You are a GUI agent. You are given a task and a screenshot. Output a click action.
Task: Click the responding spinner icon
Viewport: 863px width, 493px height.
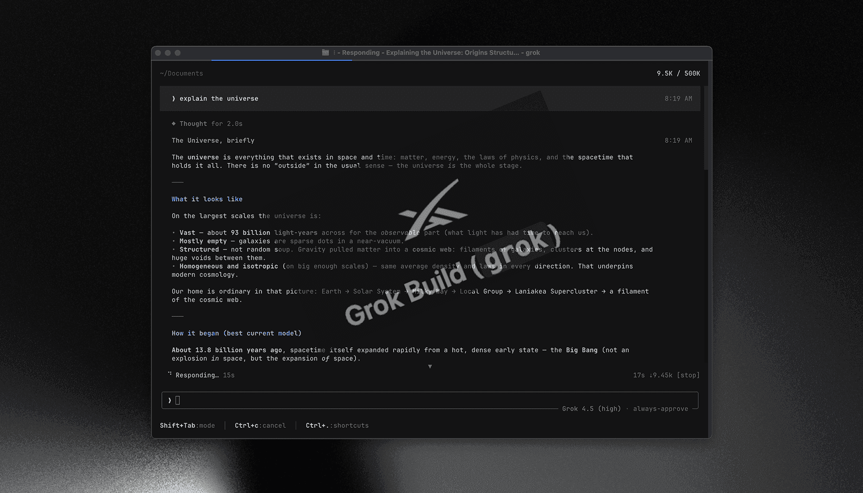[170, 374]
